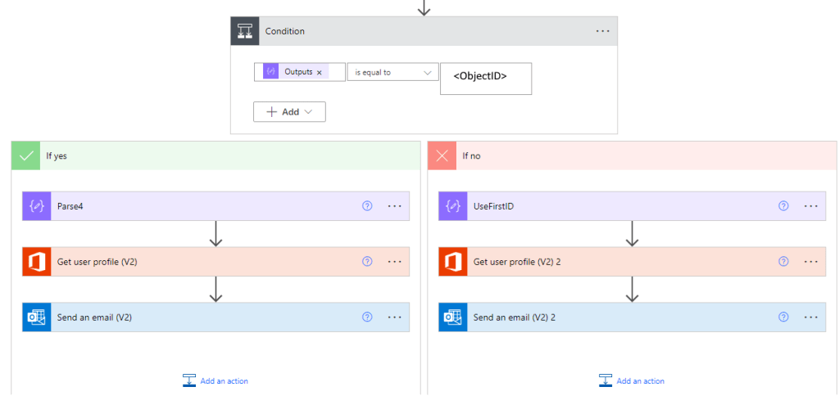Expand the Parse4 action card
Screen dimensions: 839x396
coord(215,205)
